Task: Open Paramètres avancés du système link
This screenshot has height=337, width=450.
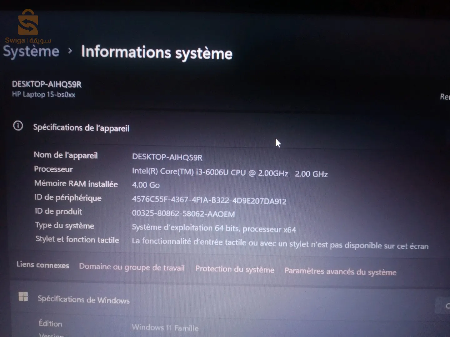Action: pyautogui.click(x=340, y=271)
